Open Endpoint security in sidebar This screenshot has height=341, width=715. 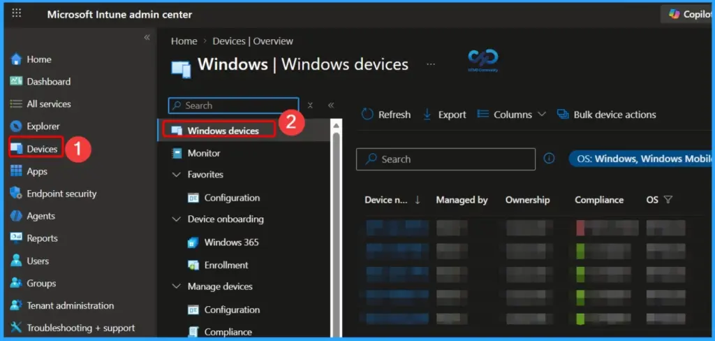(x=61, y=194)
